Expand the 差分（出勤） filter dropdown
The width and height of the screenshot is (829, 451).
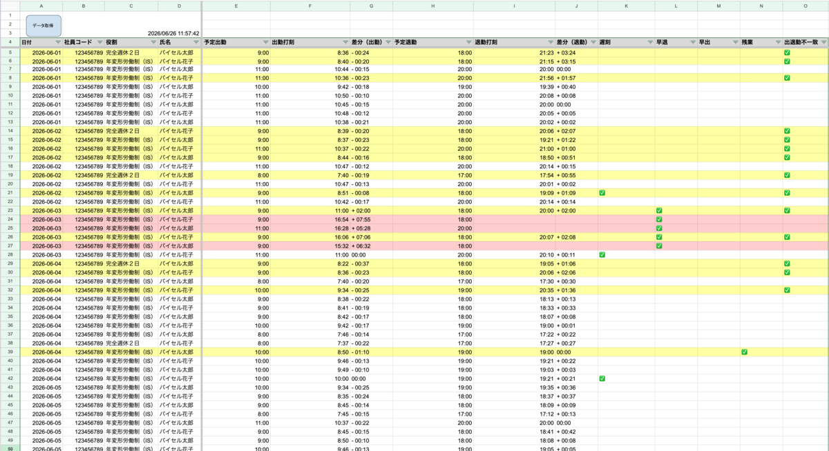pyautogui.click(x=388, y=42)
